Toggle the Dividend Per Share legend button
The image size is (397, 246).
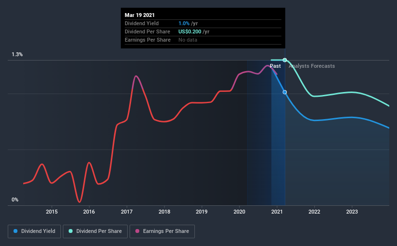pos(95,231)
